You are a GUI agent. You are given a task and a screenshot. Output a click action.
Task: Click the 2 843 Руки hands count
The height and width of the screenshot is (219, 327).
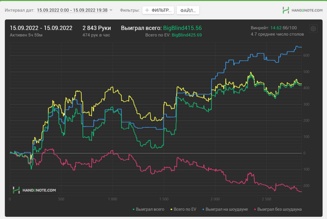pos(97,28)
